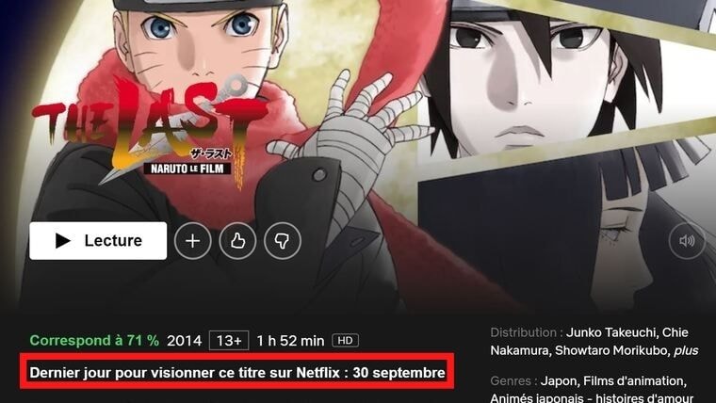Browse Animés japonais - histoires d'amour genre
The image size is (716, 403).
coord(592,398)
